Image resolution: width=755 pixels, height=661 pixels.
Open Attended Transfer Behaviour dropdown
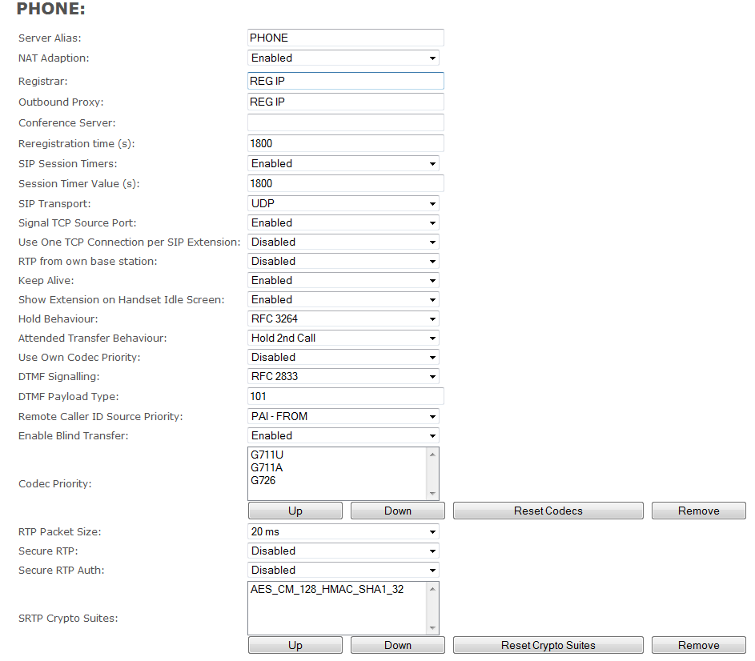[x=343, y=339]
